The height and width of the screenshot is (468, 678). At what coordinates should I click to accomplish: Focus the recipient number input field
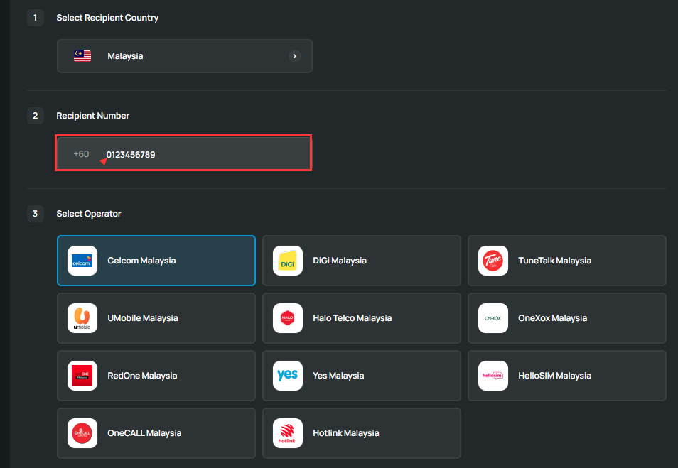click(x=206, y=154)
